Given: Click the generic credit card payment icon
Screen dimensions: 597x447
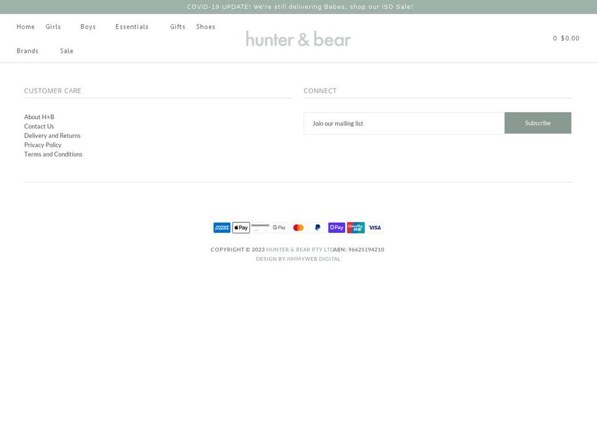Looking at the screenshot, I should (260, 227).
